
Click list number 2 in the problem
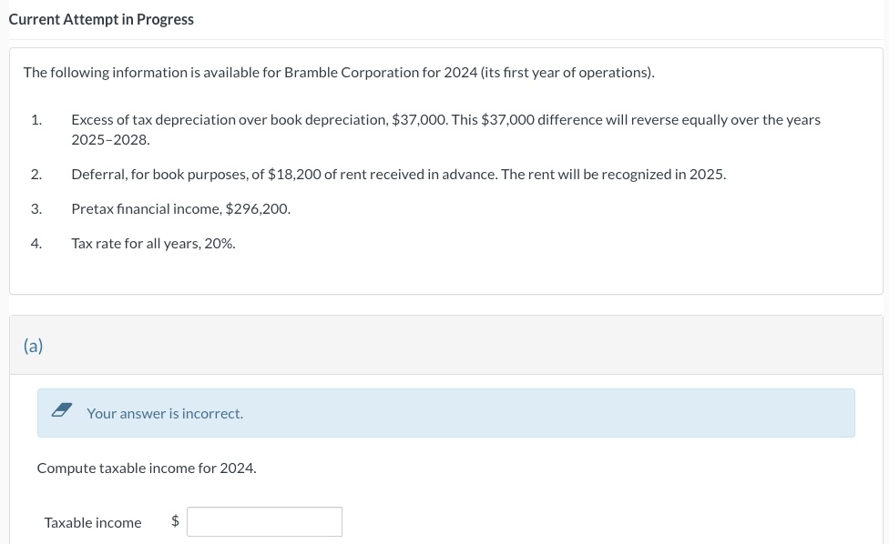tap(36, 174)
